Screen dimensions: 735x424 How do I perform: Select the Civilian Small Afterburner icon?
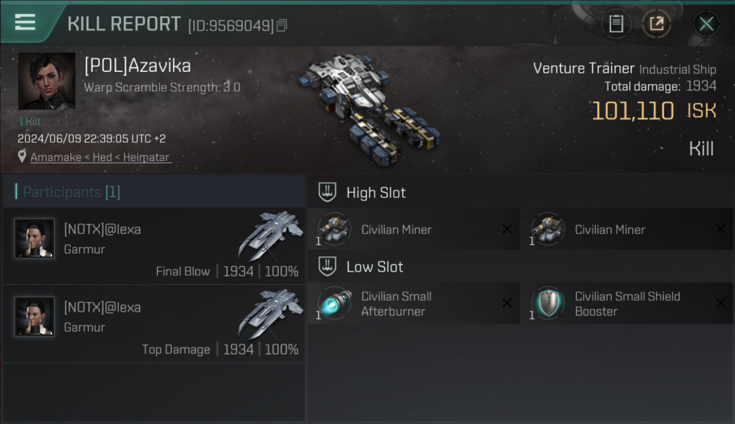[x=334, y=303]
